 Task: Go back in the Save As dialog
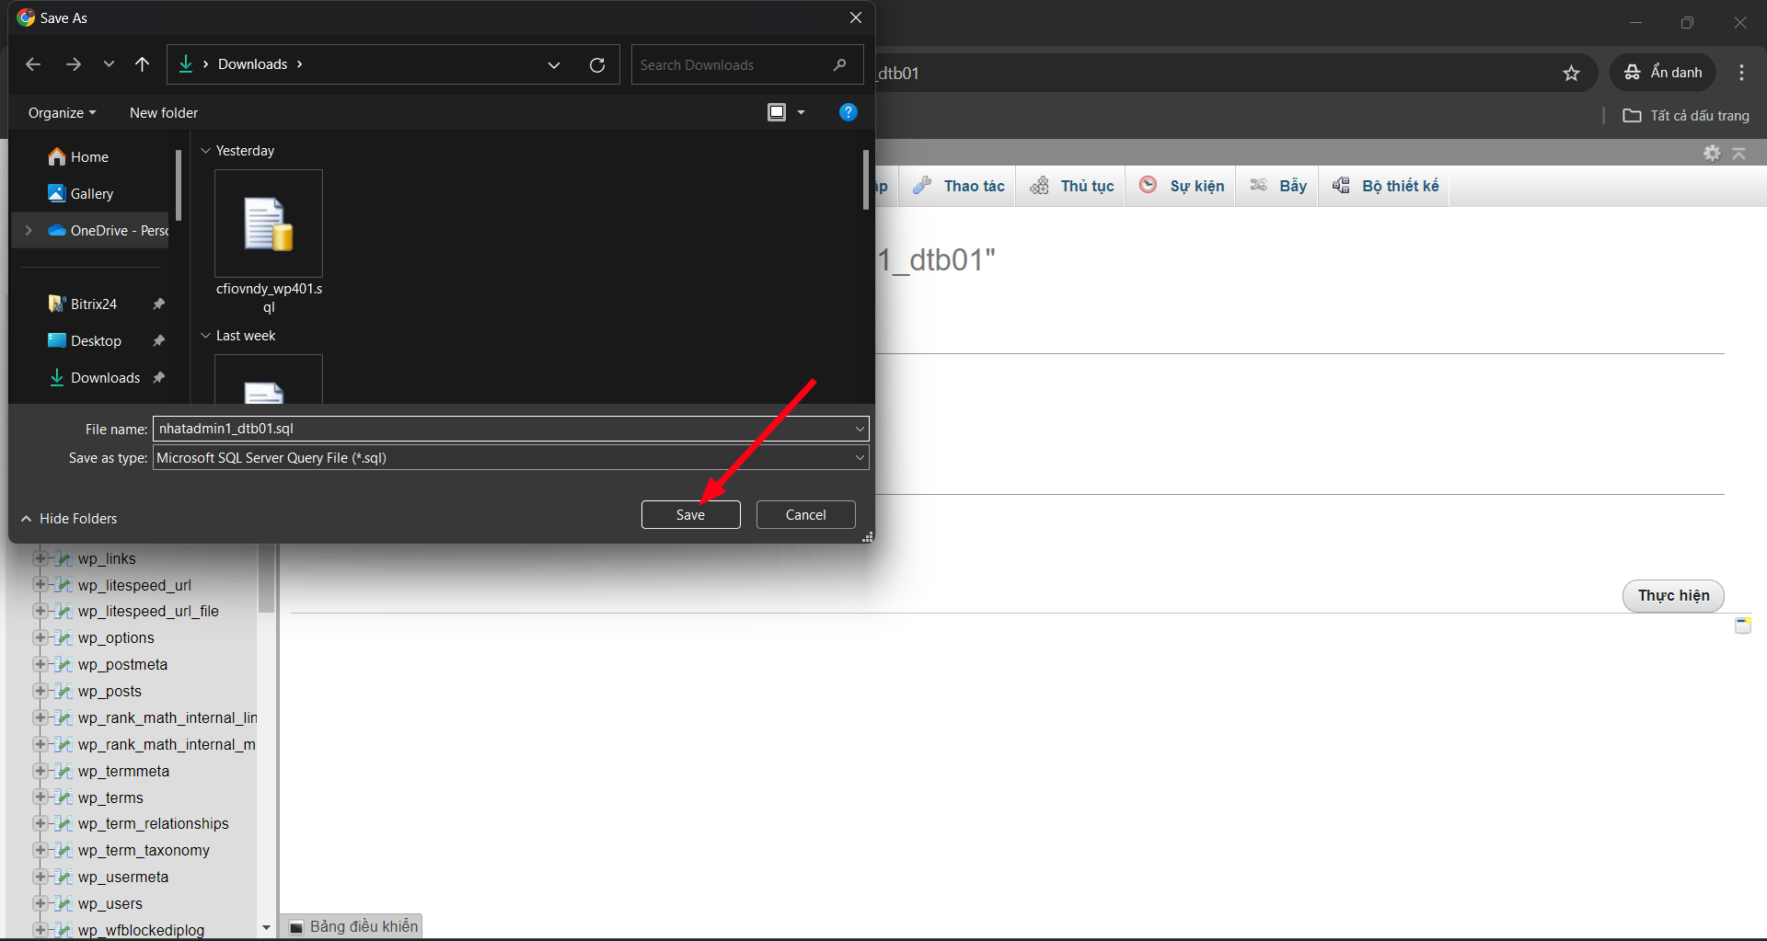coord(33,64)
